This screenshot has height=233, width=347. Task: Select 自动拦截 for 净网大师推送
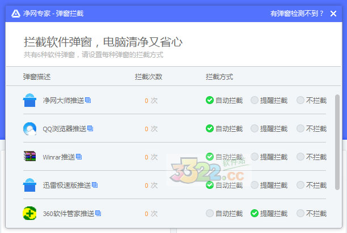pos(224,101)
